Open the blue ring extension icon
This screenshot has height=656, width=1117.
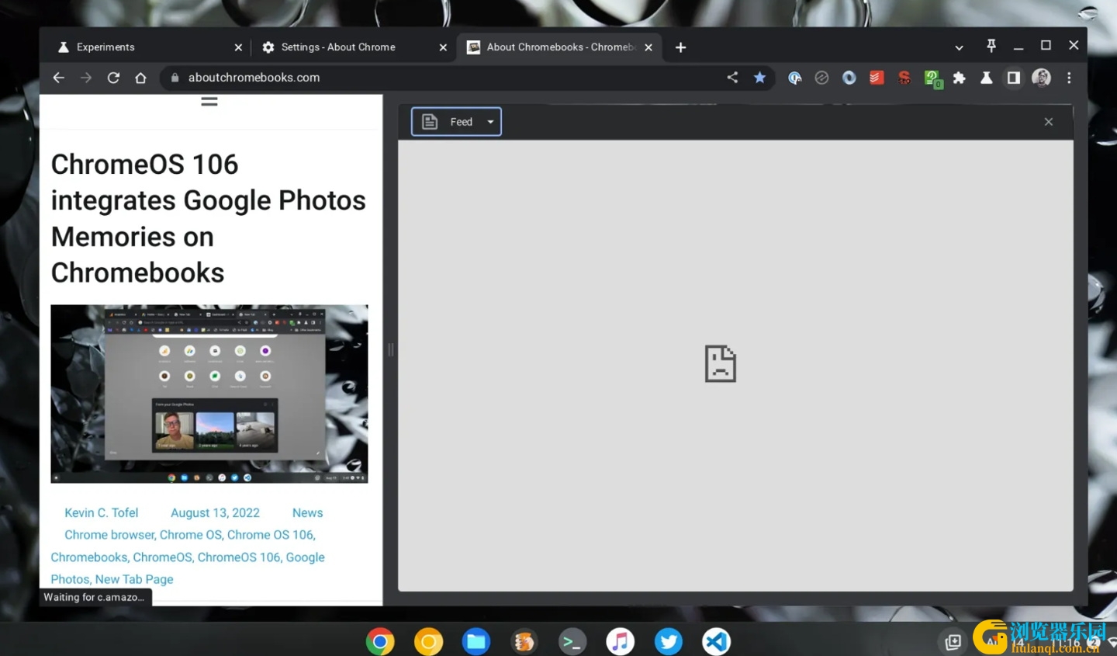849,78
